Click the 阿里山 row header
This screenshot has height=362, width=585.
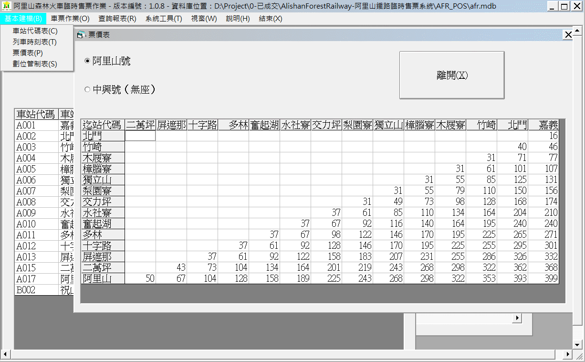tap(103, 278)
